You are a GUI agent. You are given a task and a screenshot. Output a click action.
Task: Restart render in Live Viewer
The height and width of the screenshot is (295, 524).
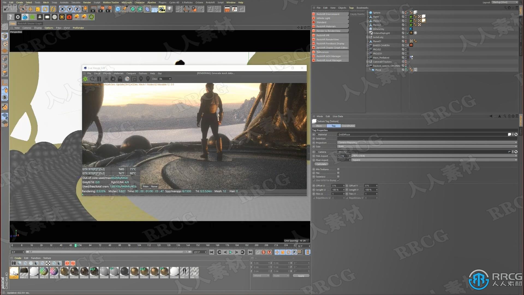tap(92, 79)
